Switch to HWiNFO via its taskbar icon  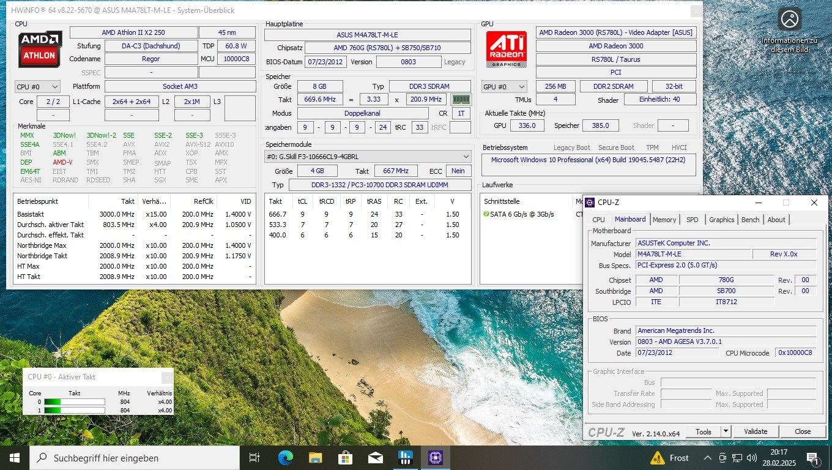tap(405, 458)
